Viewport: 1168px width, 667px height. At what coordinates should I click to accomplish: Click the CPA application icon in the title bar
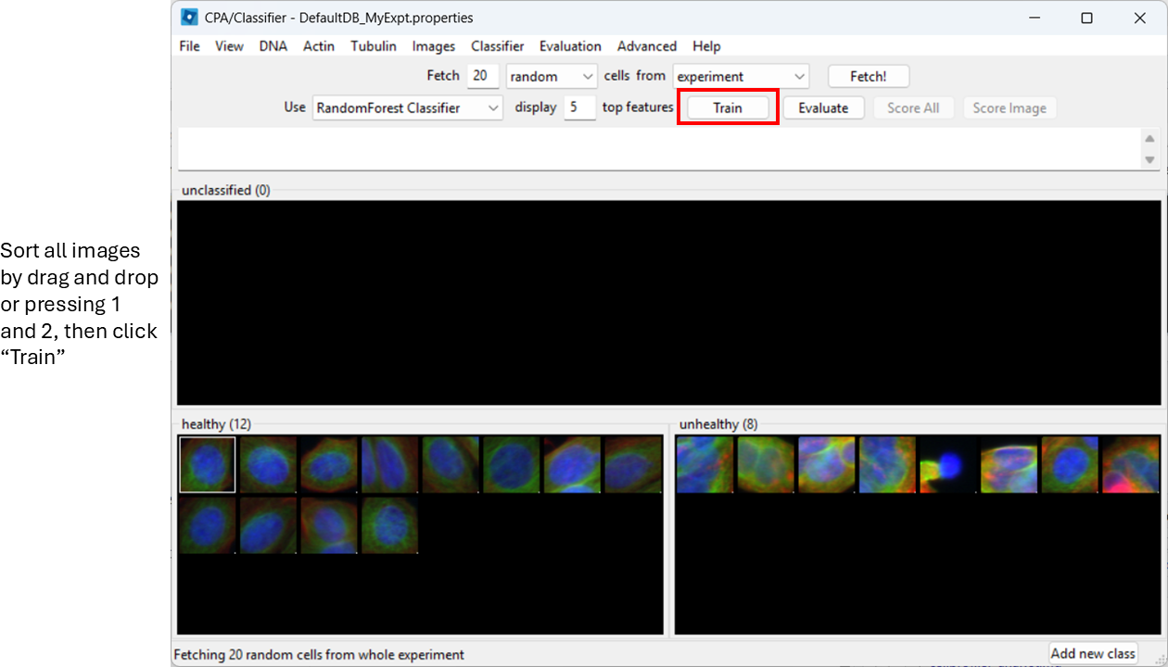(x=189, y=17)
